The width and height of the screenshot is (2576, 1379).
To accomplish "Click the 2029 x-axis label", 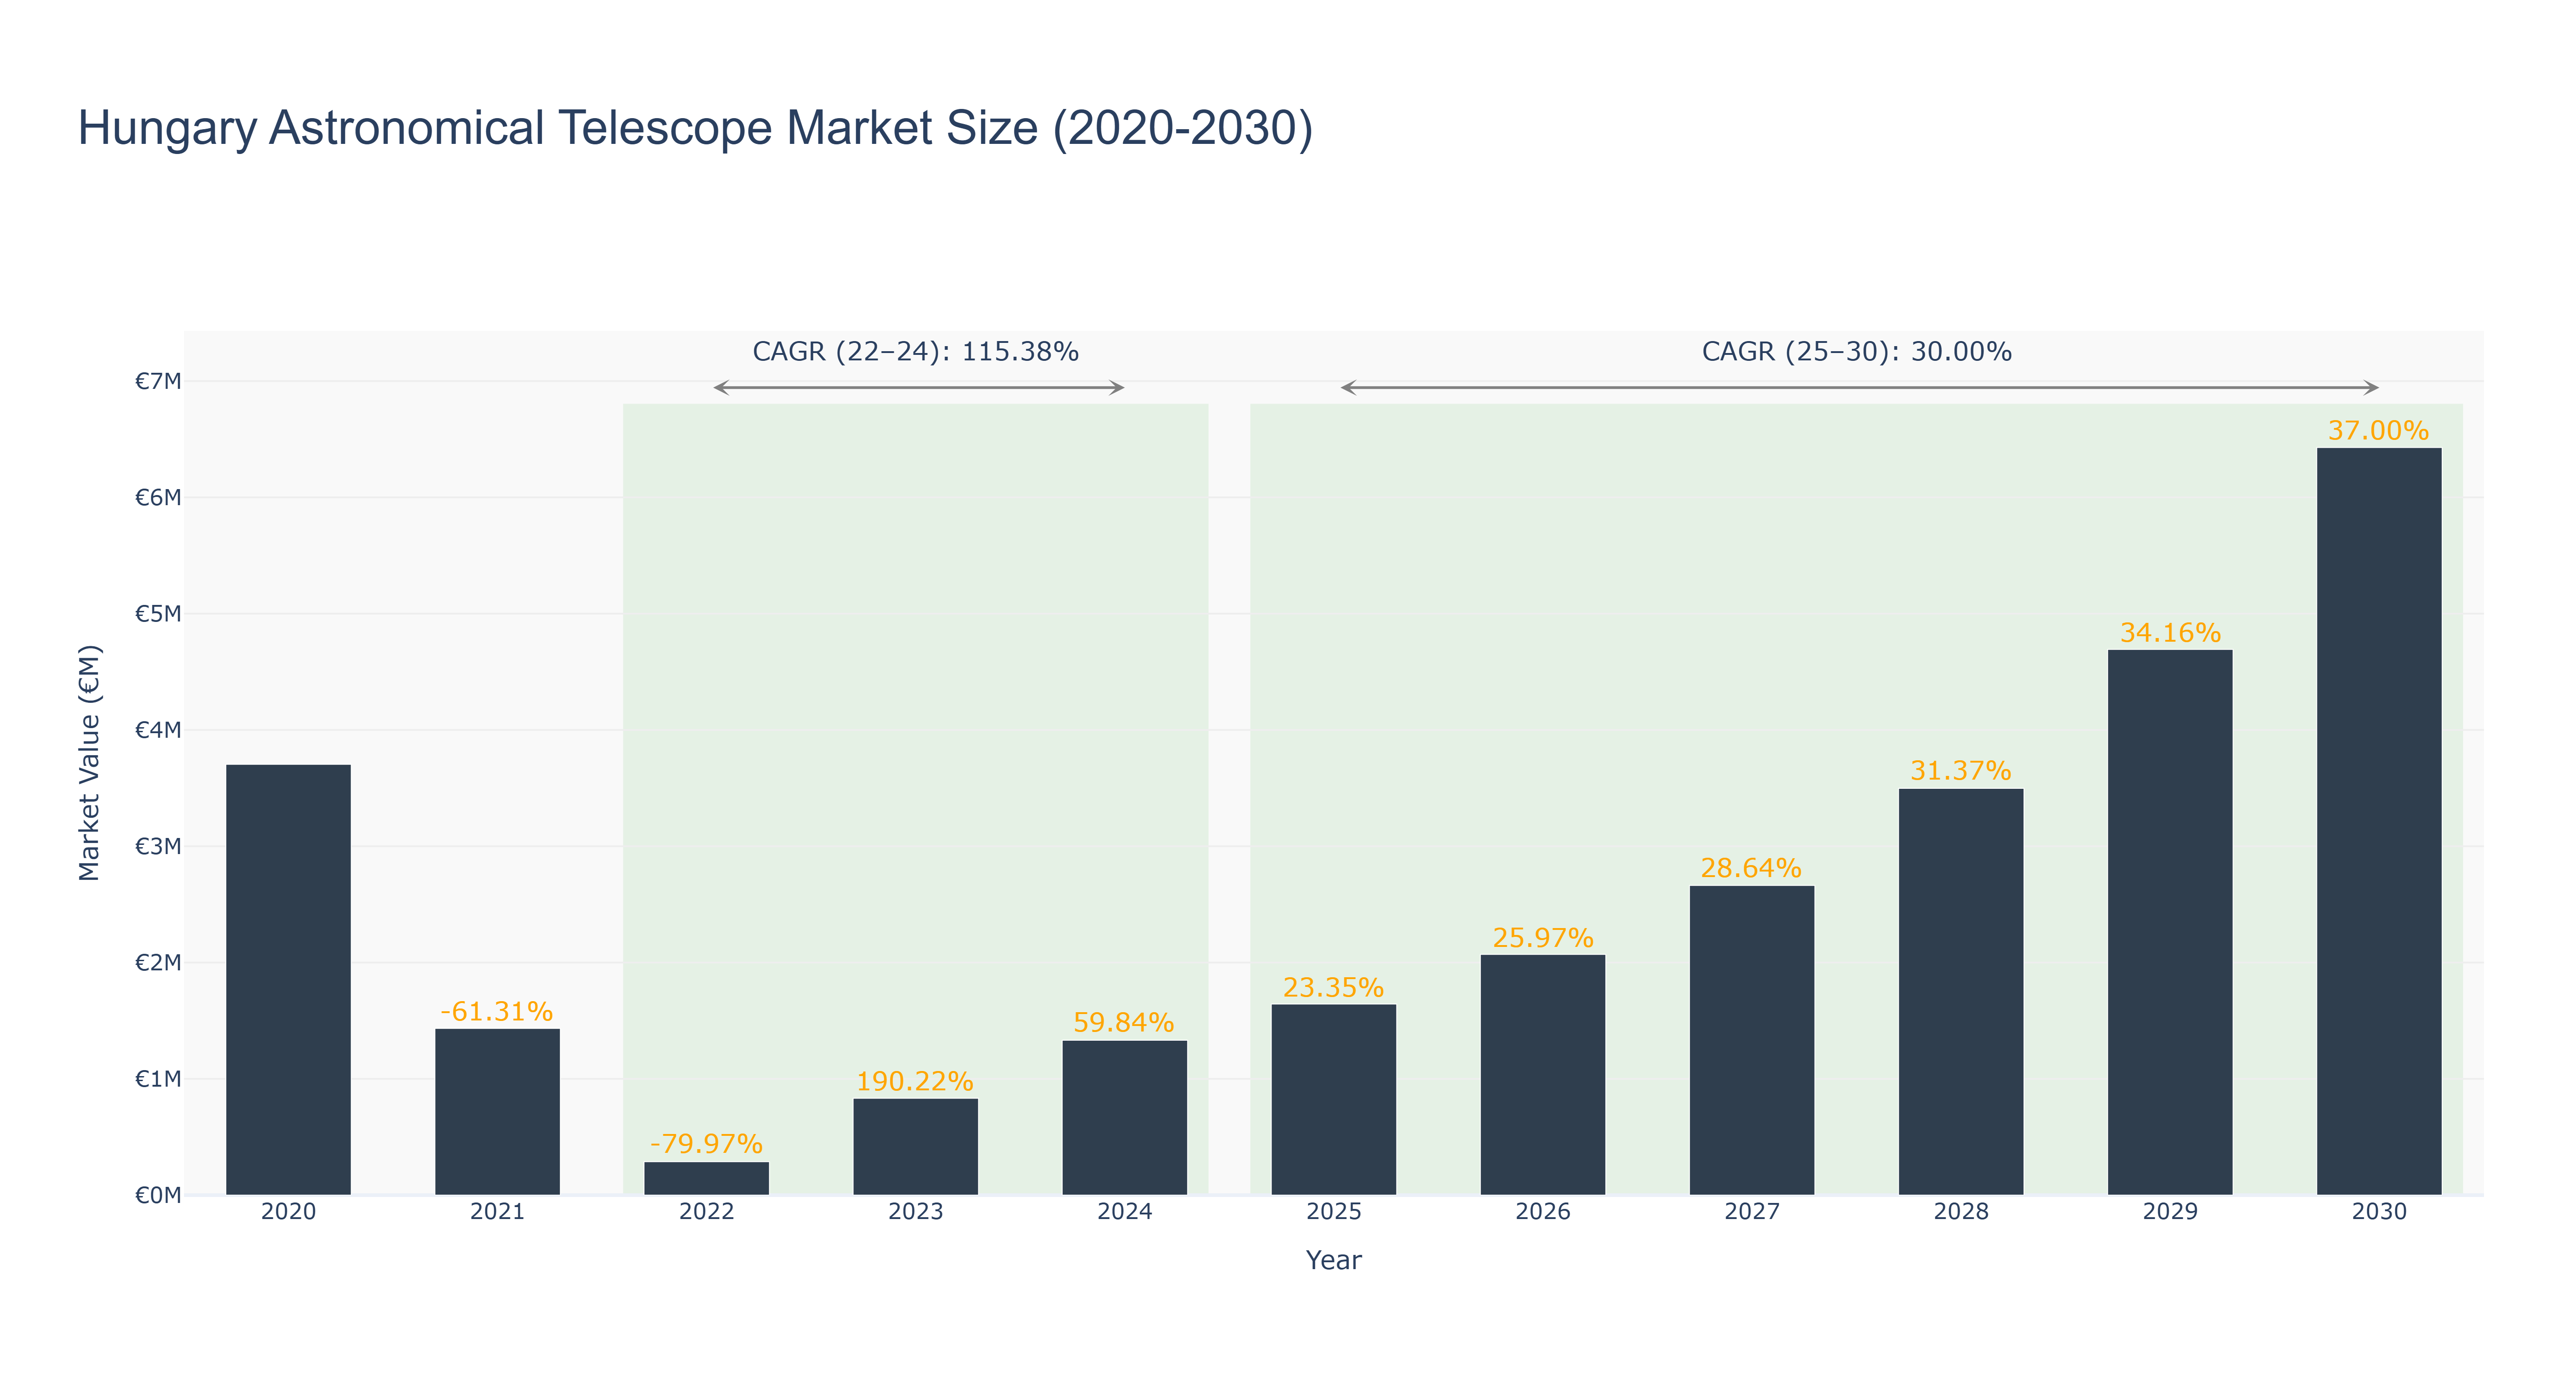I will click(2169, 1212).
